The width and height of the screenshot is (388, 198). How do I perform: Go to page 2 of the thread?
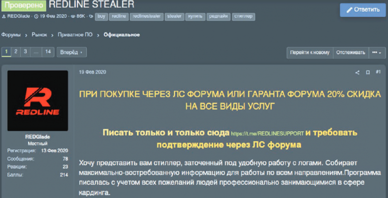[x=16, y=52]
